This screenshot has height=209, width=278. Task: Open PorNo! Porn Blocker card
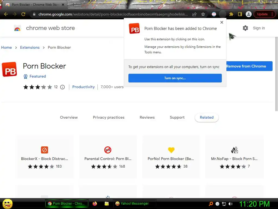pyautogui.click(x=171, y=156)
